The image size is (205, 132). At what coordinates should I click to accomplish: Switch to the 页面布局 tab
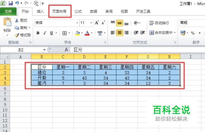point(59,12)
